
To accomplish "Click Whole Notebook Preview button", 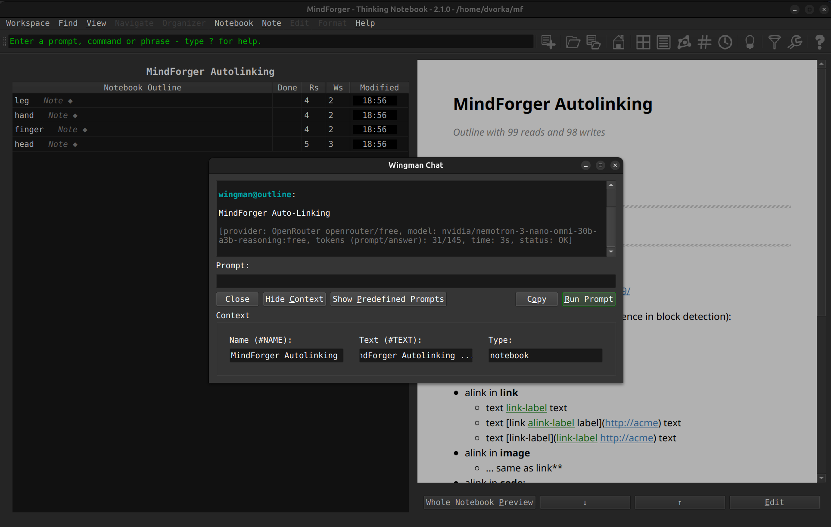I will tap(479, 502).
